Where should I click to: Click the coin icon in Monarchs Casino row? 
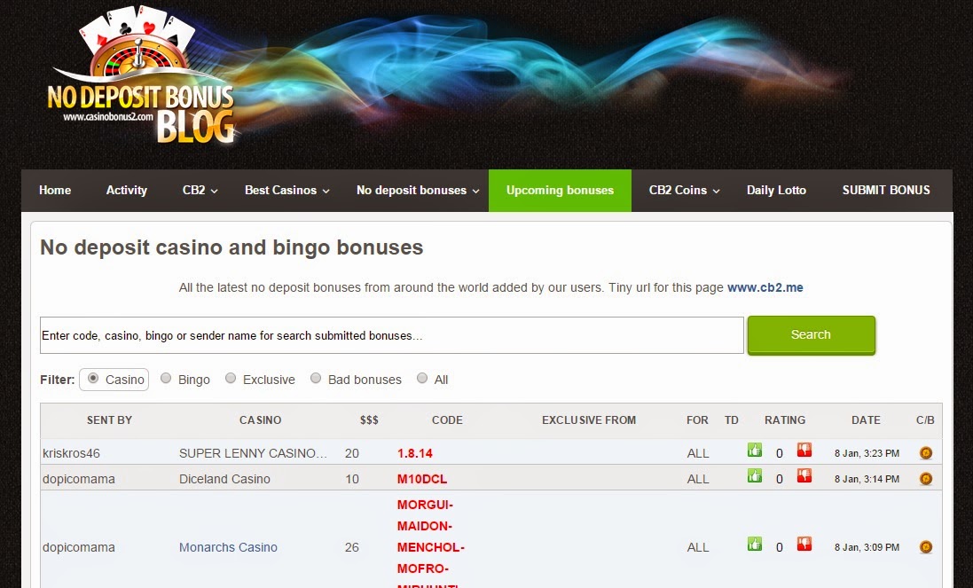pos(926,547)
